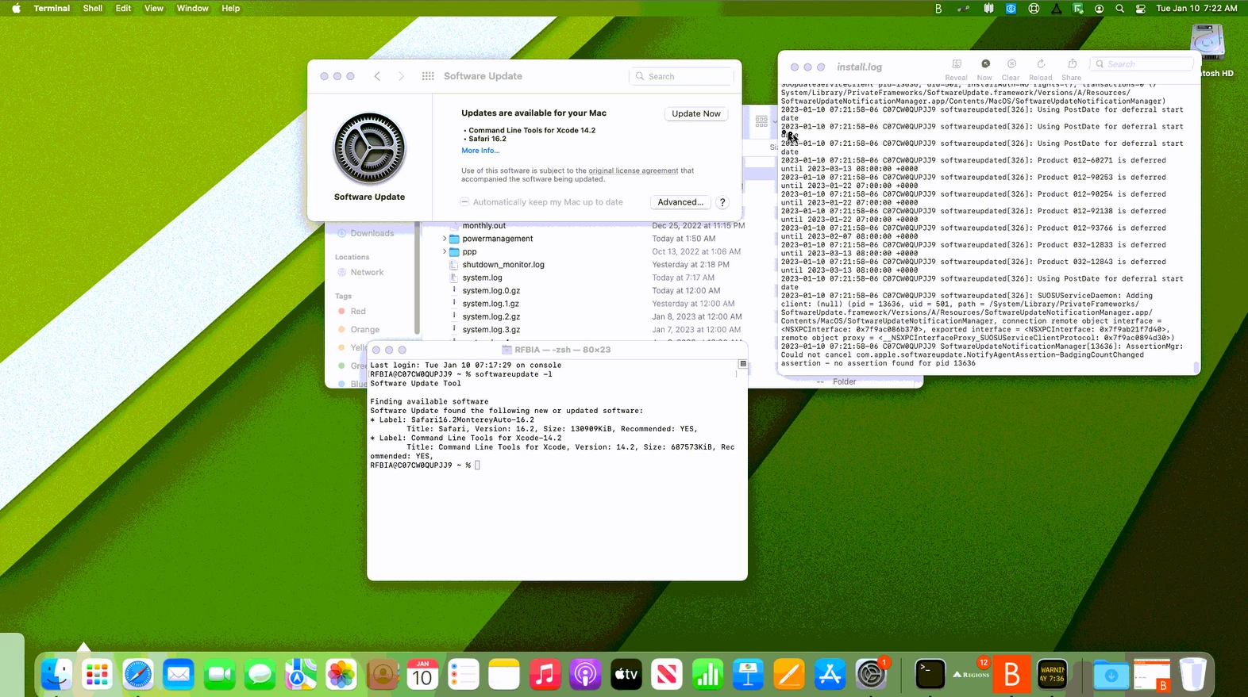The height and width of the screenshot is (697, 1248).
Task: Expand the powermanagement folder
Action: tap(445, 239)
